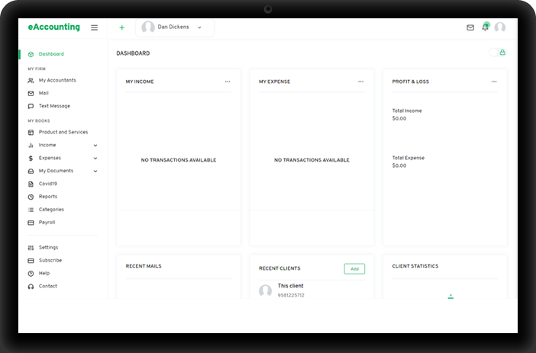Viewport: 536px width, 353px height.
Task: Expand the My Documents submenu chevron
Action: (x=95, y=171)
